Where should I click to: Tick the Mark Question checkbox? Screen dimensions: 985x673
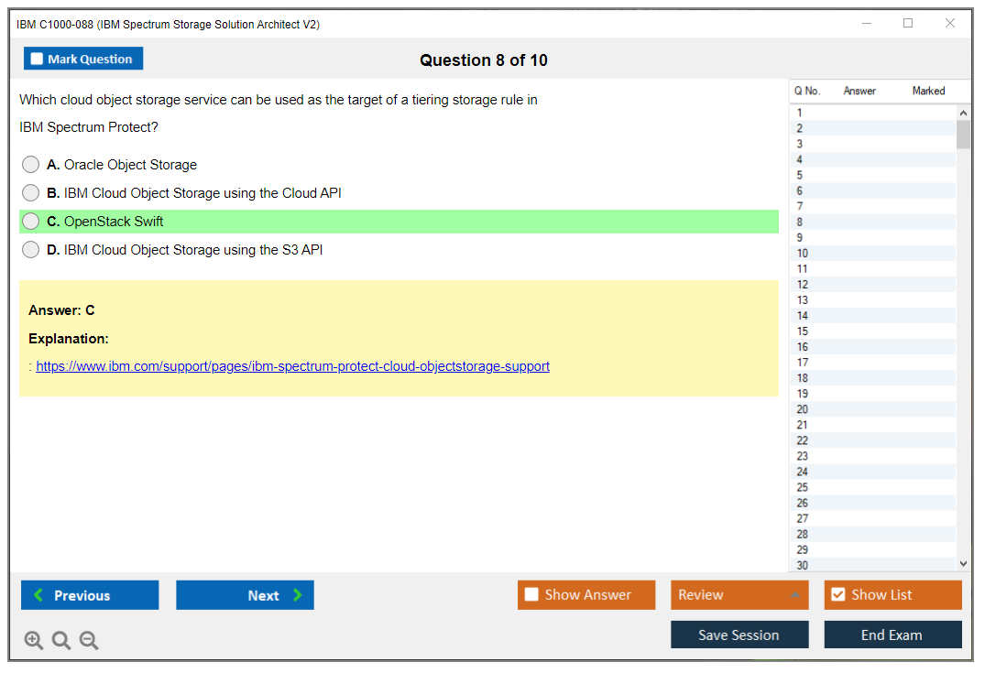[x=38, y=60]
